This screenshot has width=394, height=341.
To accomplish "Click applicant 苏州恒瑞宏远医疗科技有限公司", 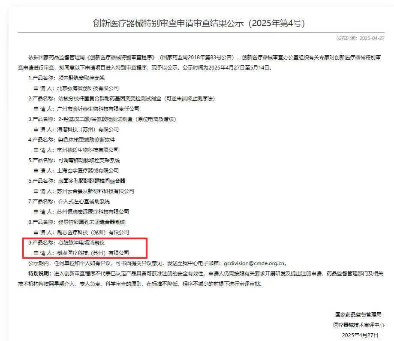I will point(93,212).
